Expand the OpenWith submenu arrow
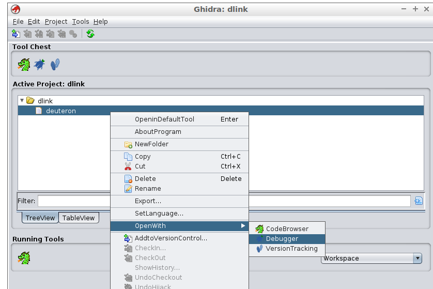Image resolution: width=433 pixels, height=289 pixels. [x=243, y=226]
